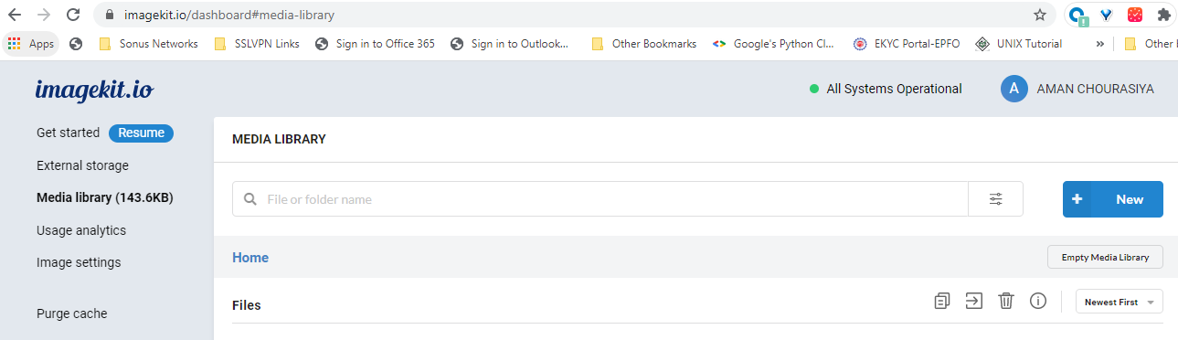Open the Newest First sort dropdown
1178x340 pixels.
click(1119, 302)
